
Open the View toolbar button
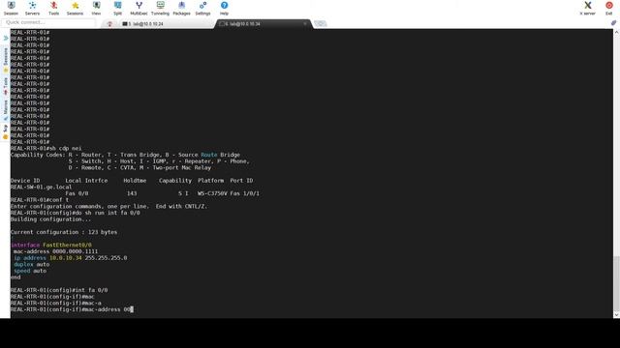(96, 9)
